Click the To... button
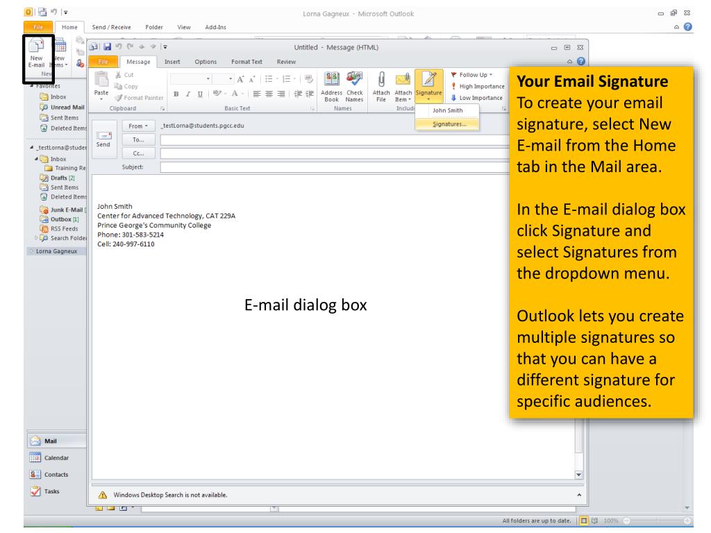 point(140,138)
